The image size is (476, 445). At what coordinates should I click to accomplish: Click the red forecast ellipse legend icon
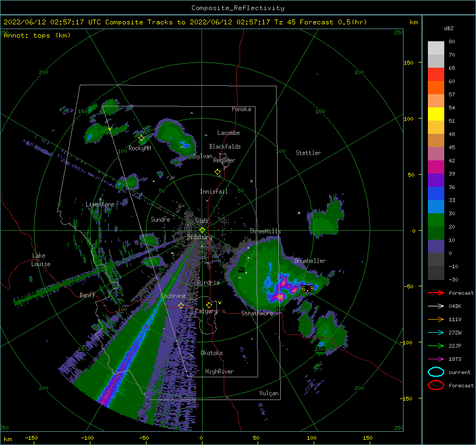click(436, 385)
